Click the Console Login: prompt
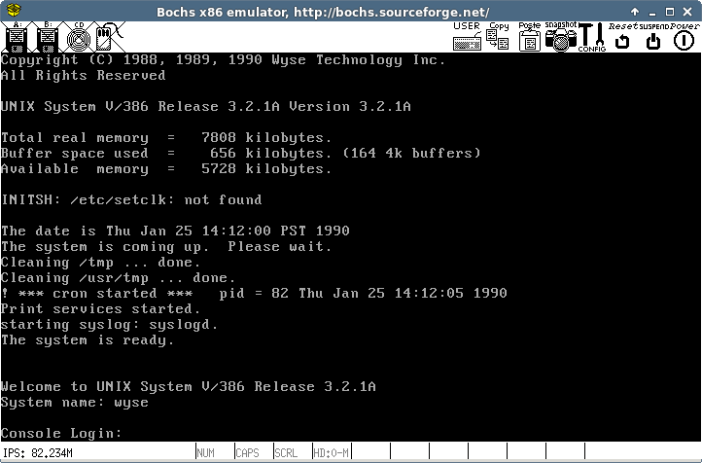 click(61, 434)
